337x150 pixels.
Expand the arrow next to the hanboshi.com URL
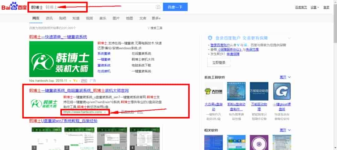pos(105,112)
